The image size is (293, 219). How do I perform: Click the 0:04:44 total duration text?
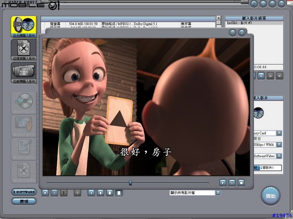260,67
